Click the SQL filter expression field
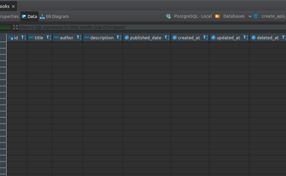Viewport: 286px width, 176px height. click(152, 27)
